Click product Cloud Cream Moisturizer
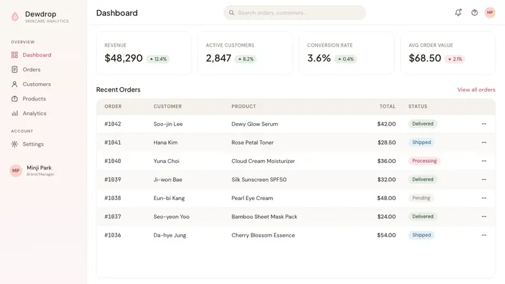The height and width of the screenshot is (284, 505). [x=263, y=161]
